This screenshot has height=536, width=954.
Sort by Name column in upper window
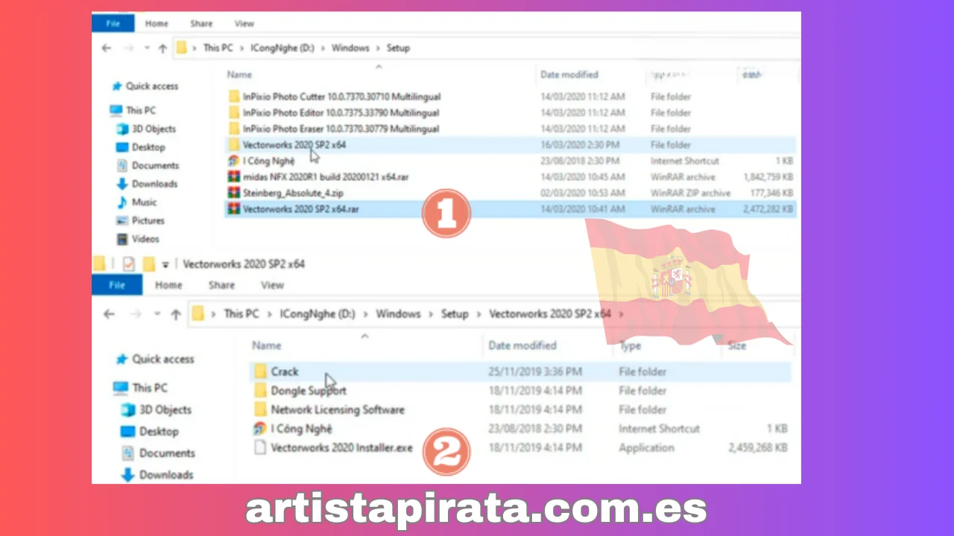[x=239, y=74]
